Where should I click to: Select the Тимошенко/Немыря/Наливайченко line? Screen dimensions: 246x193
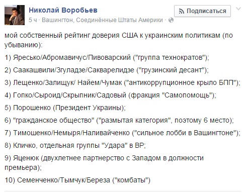click(x=122, y=133)
